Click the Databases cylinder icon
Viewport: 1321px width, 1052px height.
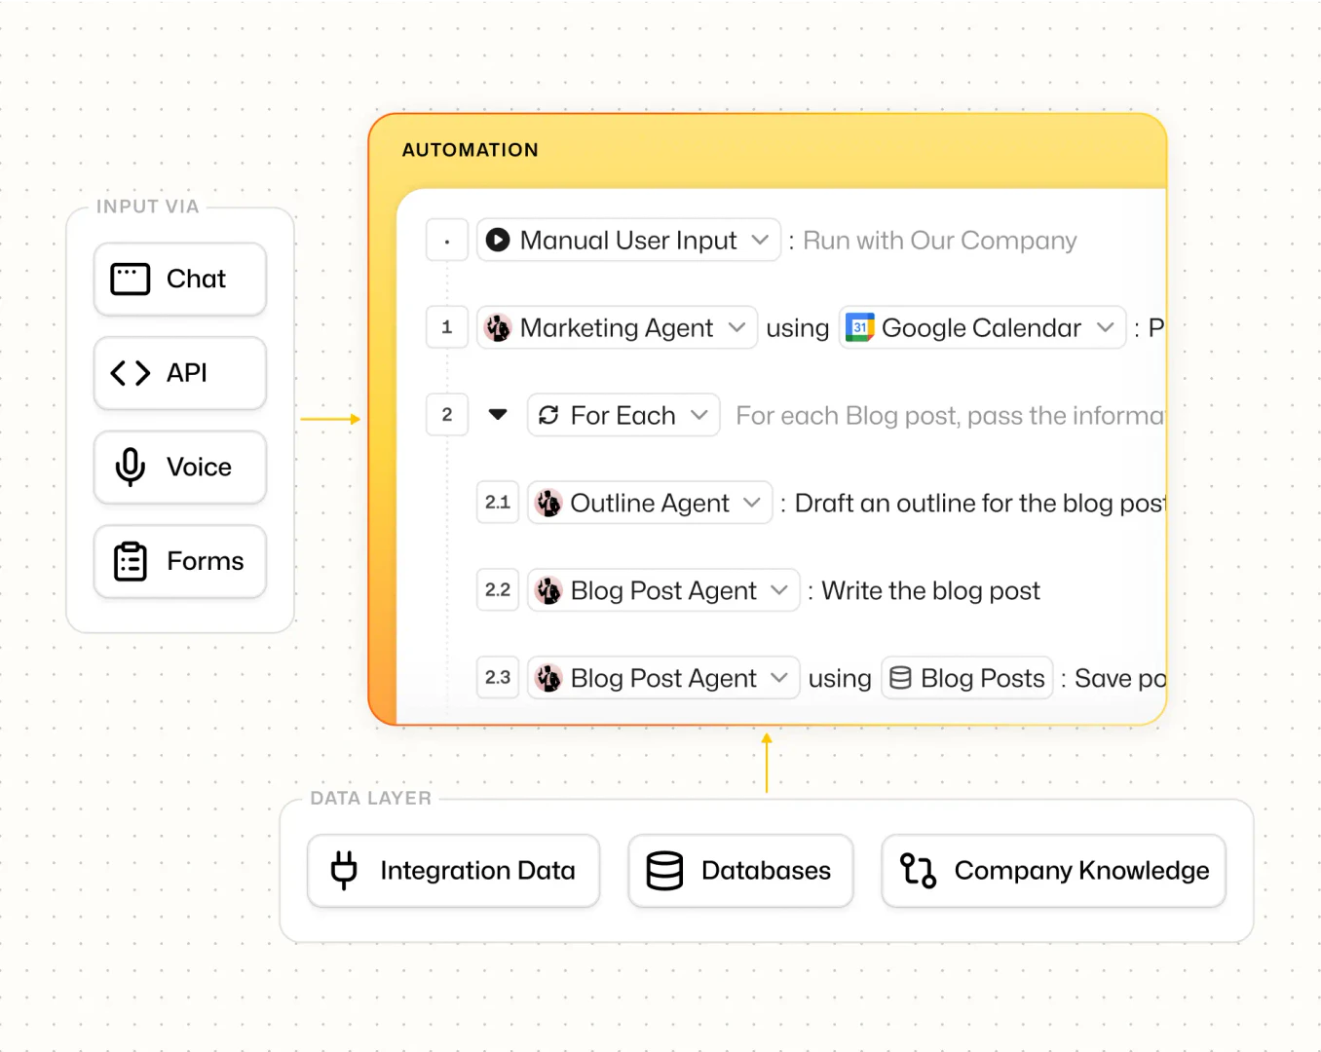click(x=664, y=870)
